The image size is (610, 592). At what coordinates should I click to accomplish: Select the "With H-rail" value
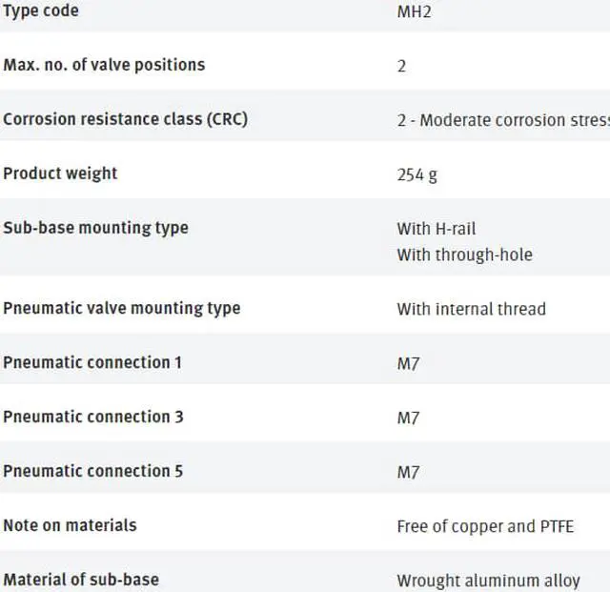pos(437,229)
